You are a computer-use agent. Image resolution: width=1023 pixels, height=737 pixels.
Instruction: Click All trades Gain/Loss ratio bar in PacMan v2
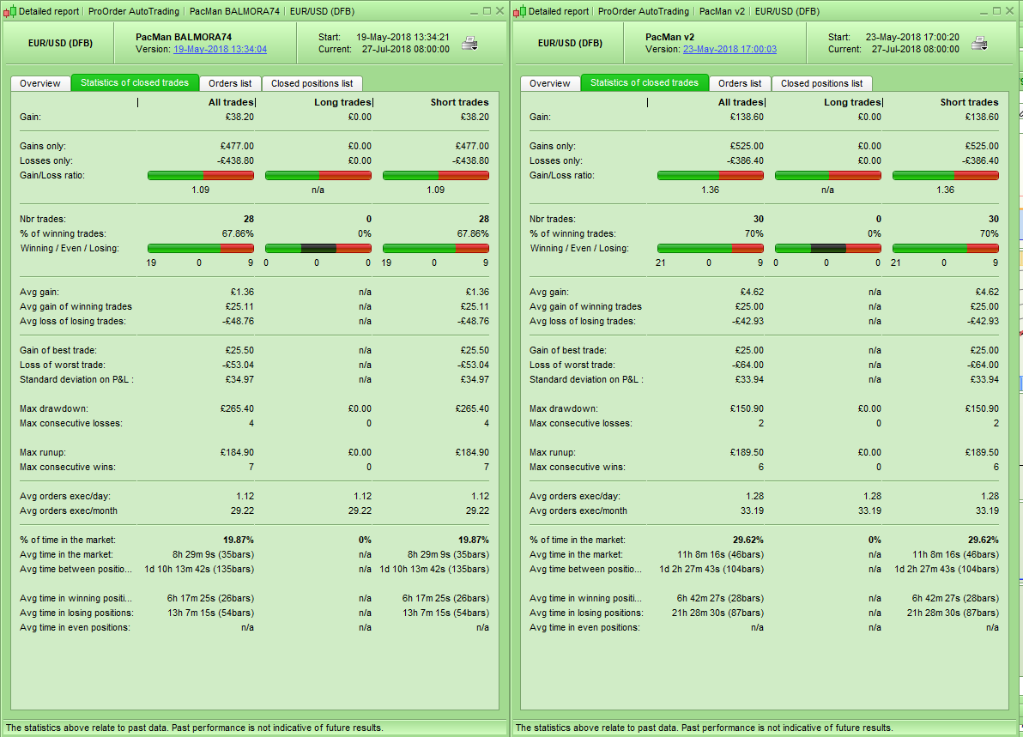[x=711, y=175]
